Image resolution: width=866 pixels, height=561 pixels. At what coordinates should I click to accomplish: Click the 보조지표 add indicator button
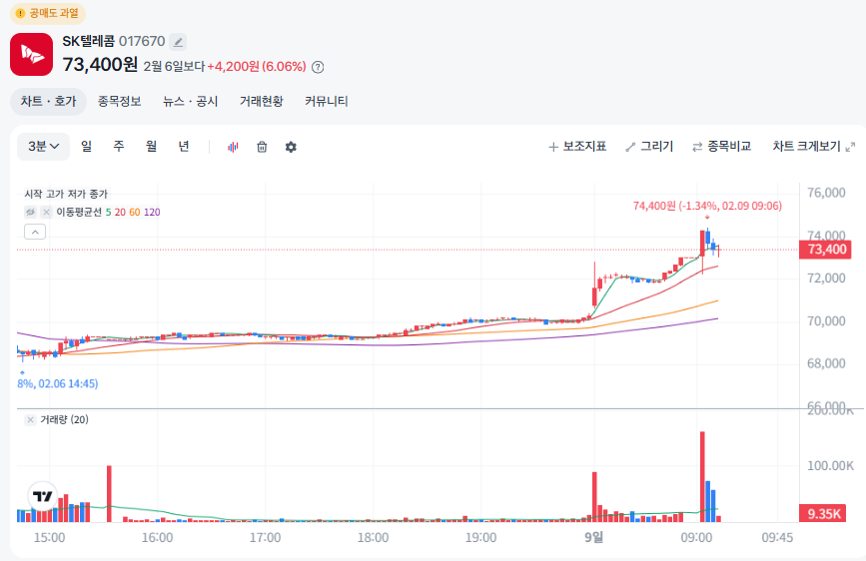tap(577, 147)
